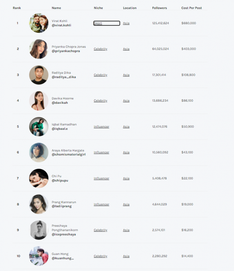The image size is (234, 271).
Task: Open Influencer niche link for Iqbal Ramadhan
Action: pos(101,126)
